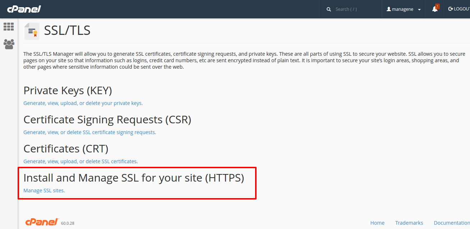Click the cPanel logo in the header
Screen dimensions: 470x229
[x=24, y=9]
